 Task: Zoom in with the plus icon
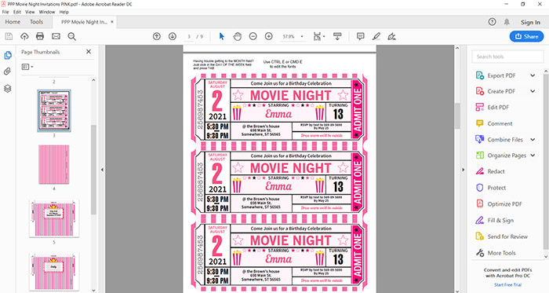(268, 36)
